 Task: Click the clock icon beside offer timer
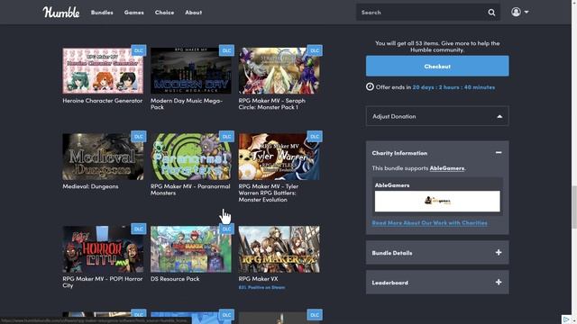point(370,86)
